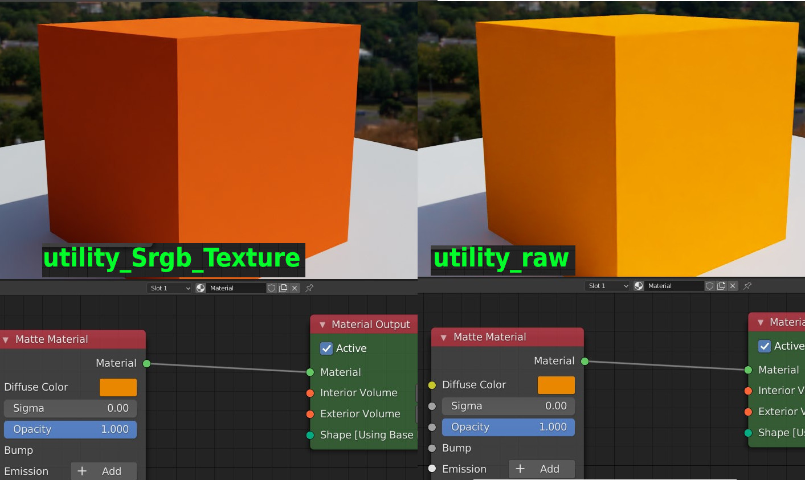Open Diffuse Color swatch in left Matte Material
Image resolution: width=805 pixels, height=480 pixels.
click(x=118, y=387)
